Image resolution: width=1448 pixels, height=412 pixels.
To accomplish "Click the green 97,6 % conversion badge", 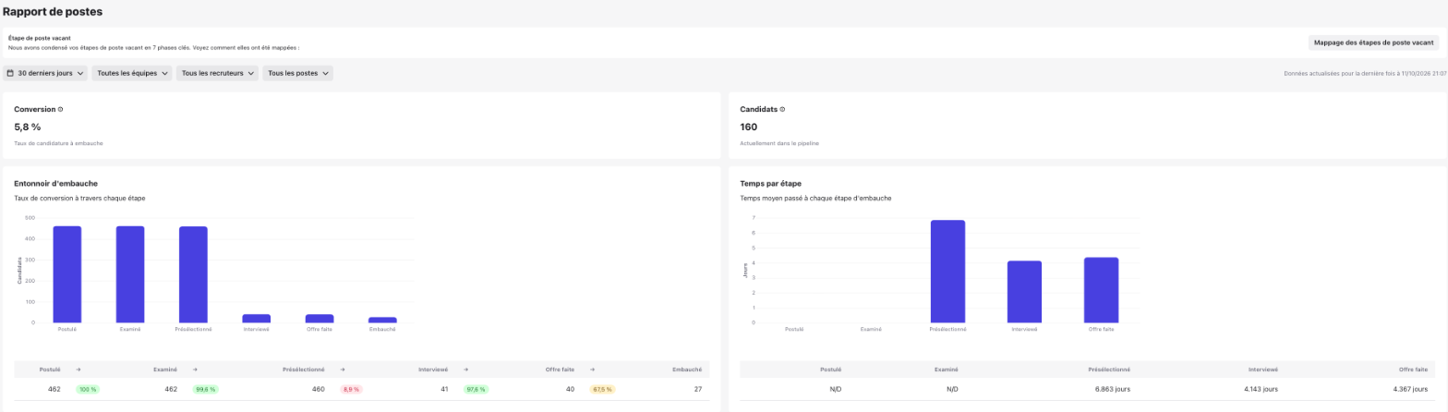I will (x=477, y=389).
